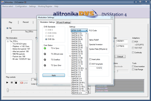Viewport: 151px width, 101px height.
Task: Enable the Continuity adaption checkbox
Action: [133, 53]
